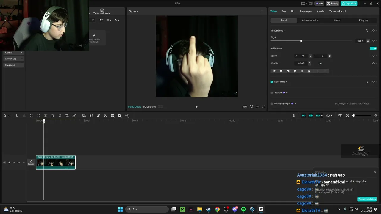Image resolution: width=381 pixels, height=214 pixels.
Task: Open the Ayarla tab
Action: pos(321,11)
